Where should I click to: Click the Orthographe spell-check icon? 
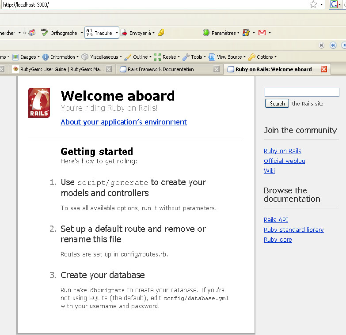click(x=44, y=32)
